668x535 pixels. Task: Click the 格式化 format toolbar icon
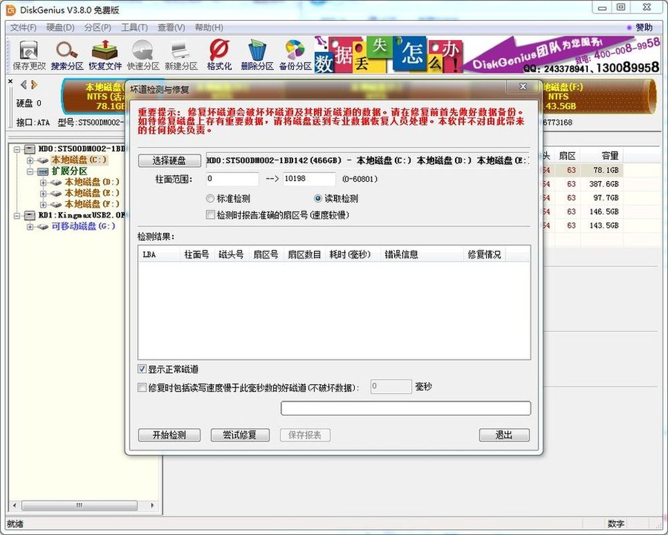[x=218, y=55]
